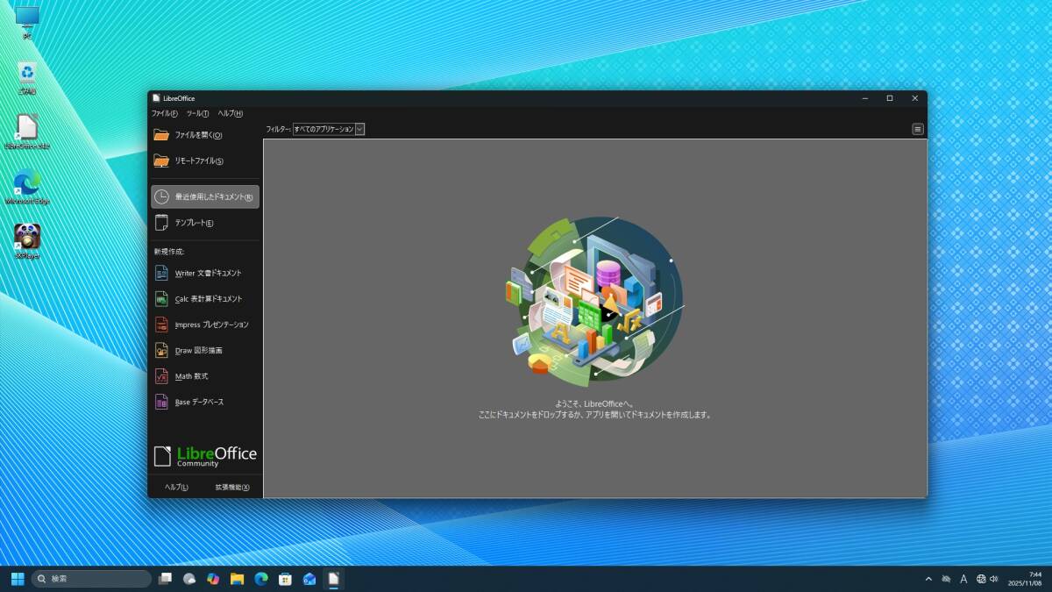Show hidden system tray icons chevron
Screen dimensions: 1052x592
pos(928,579)
